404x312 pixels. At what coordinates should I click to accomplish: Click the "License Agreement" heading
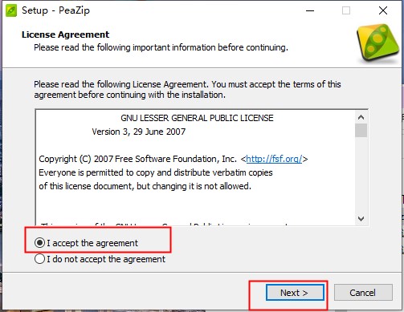click(x=66, y=34)
